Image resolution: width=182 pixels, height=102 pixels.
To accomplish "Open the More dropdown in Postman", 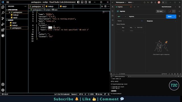I will pos(131,2).
